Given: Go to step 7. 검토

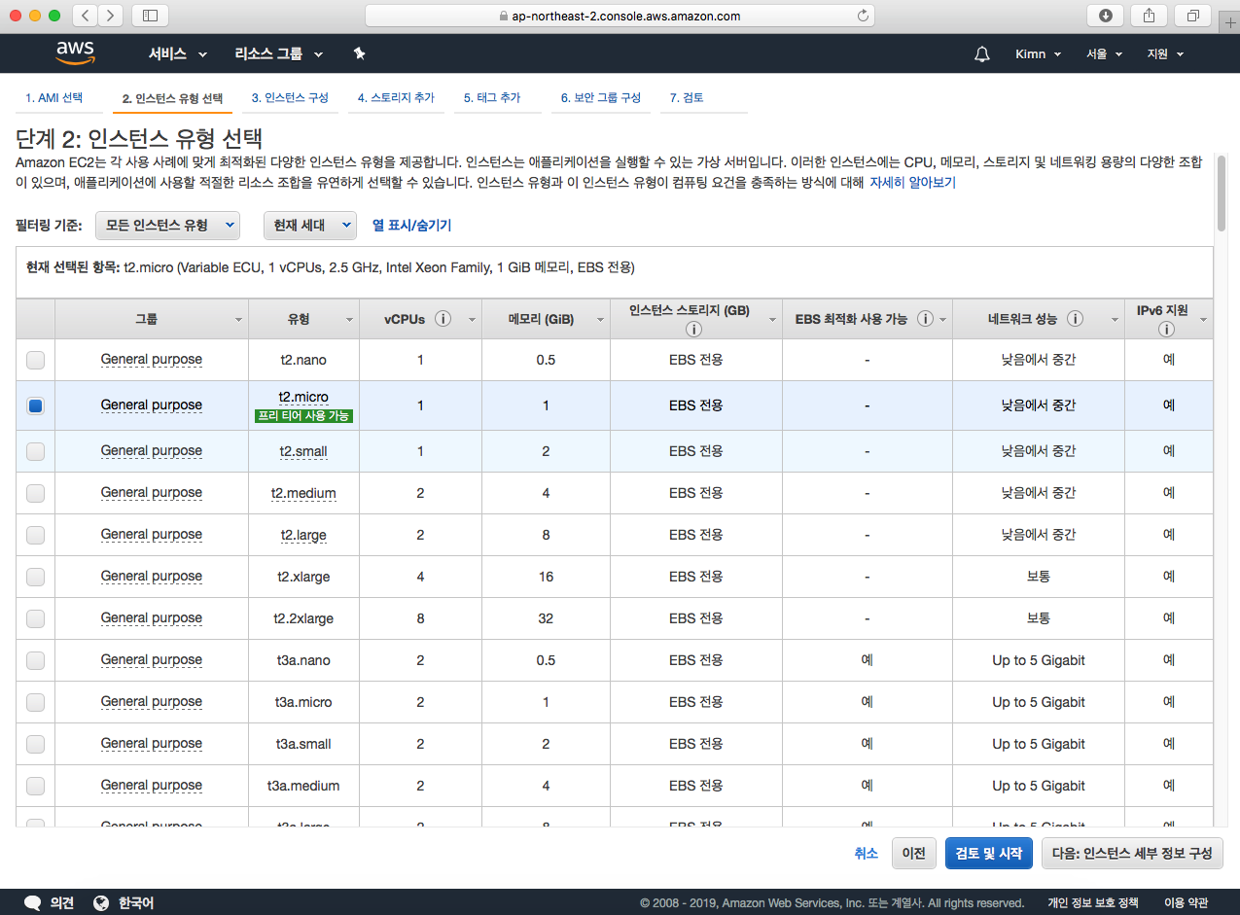Looking at the screenshot, I should click(687, 98).
